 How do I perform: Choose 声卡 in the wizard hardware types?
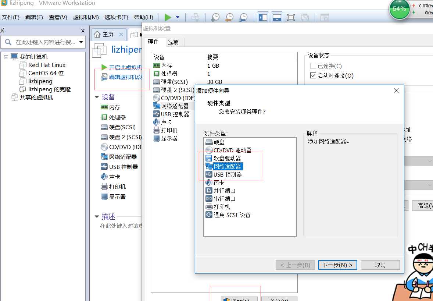click(x=215, y=183)
